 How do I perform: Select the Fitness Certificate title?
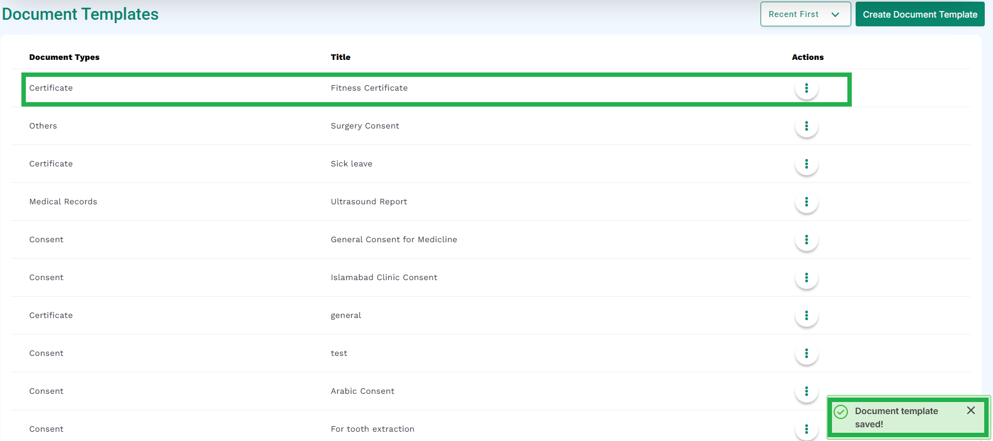[x=369, y=88]
